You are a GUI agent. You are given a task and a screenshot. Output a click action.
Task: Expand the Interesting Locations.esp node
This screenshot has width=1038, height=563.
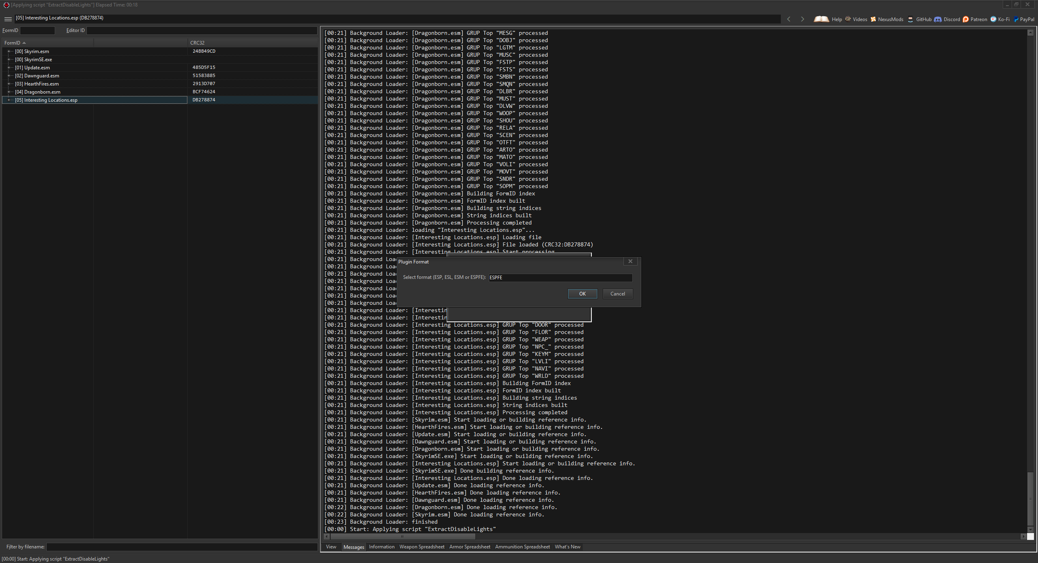pyautogui.click(x=9, y=100)
